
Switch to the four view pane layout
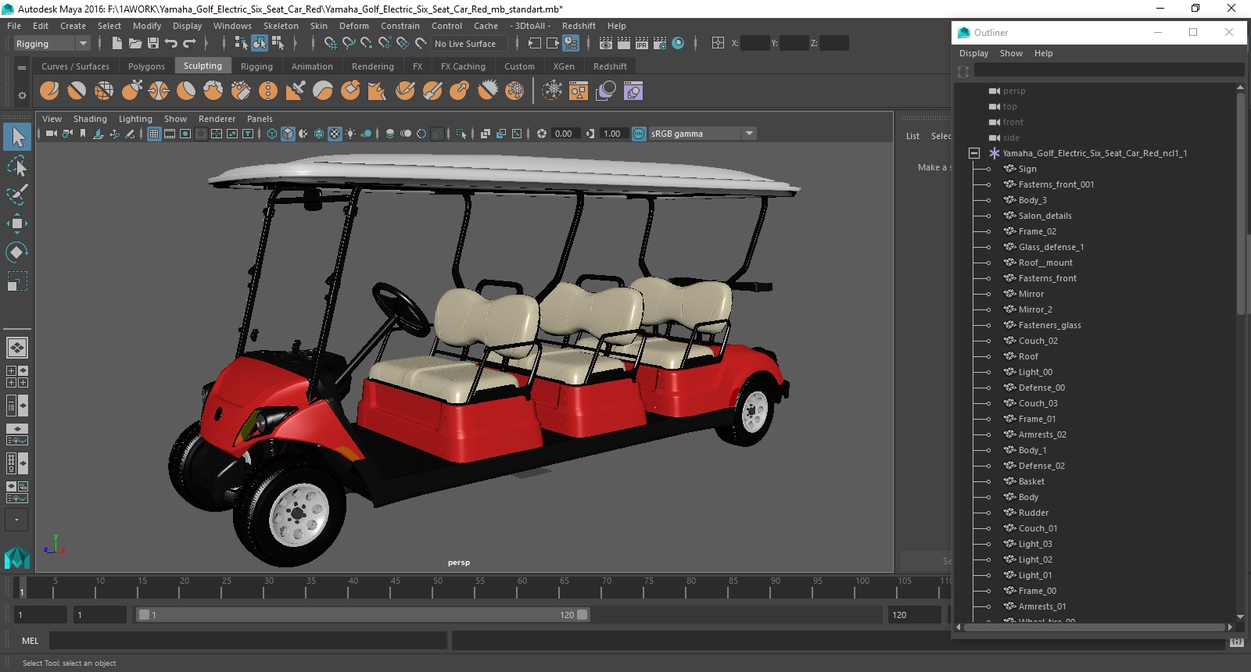point(17,377)
